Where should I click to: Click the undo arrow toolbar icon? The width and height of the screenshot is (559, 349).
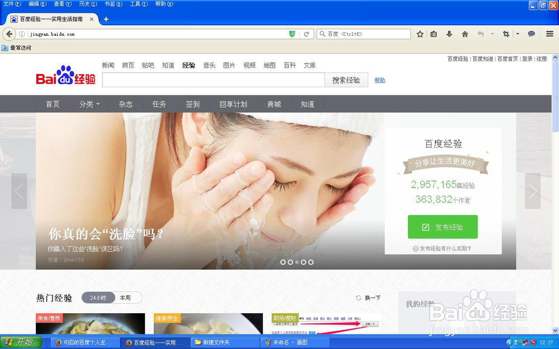pyautogui.click(x=481, y=34)
